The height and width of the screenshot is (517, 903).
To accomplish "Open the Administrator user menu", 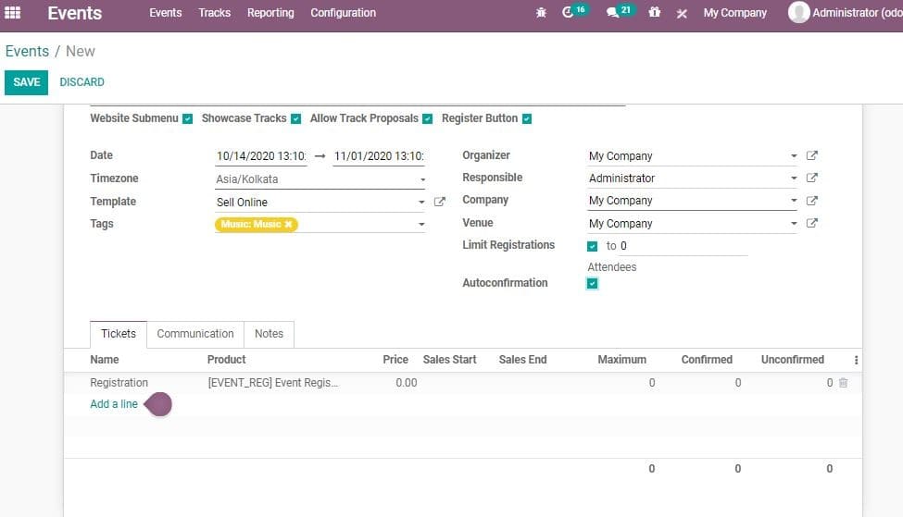I will coord(845,12).
